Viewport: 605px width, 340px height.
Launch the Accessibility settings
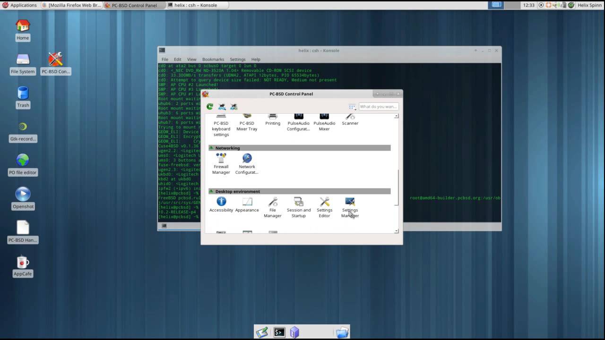pos(221,205)
